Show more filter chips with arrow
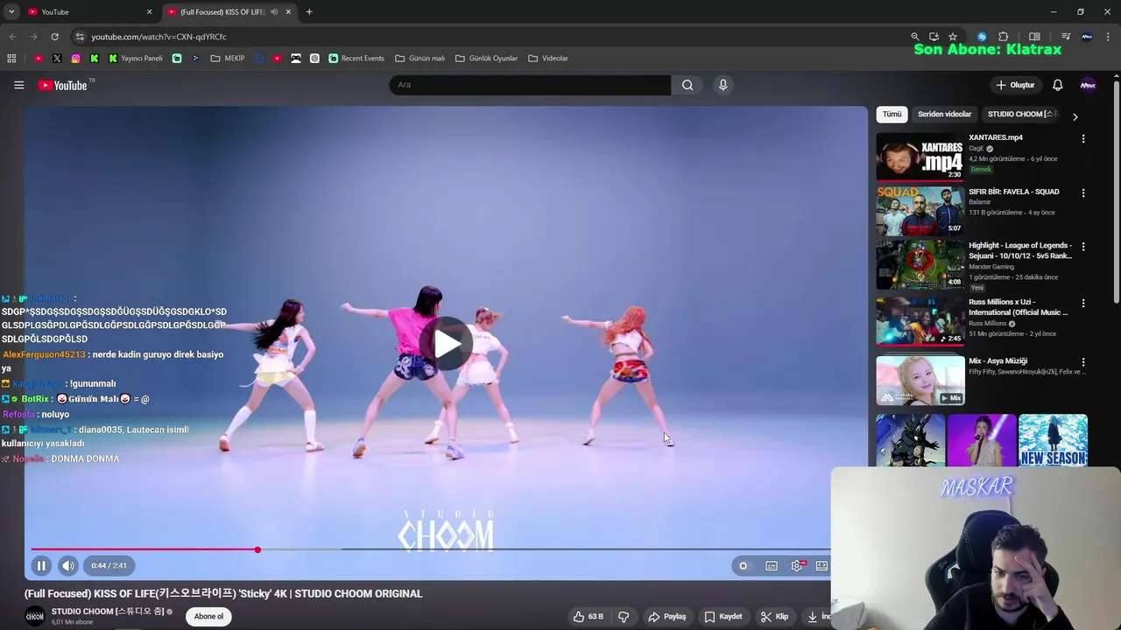 (x=1075, y=116)
